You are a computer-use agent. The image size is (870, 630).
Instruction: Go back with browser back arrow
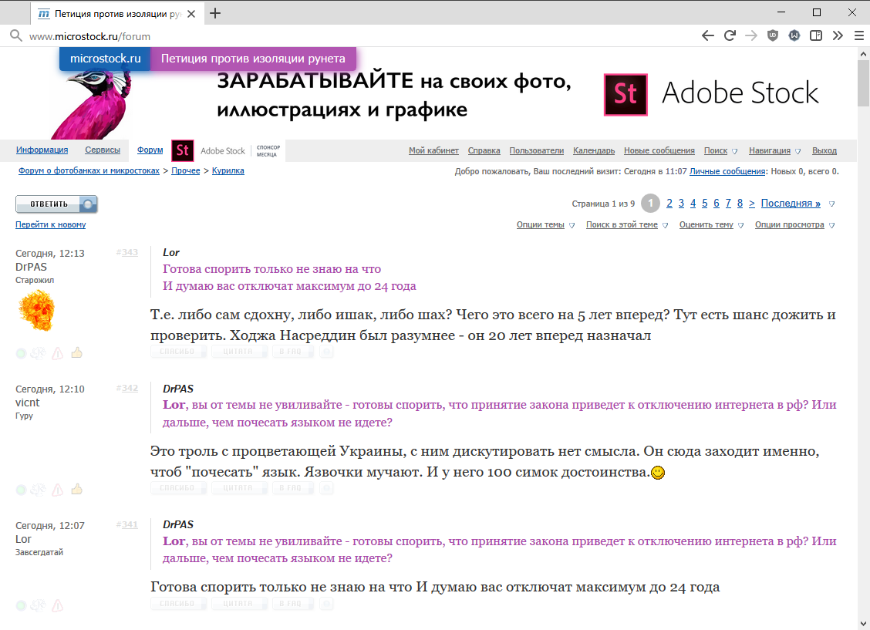707,36
